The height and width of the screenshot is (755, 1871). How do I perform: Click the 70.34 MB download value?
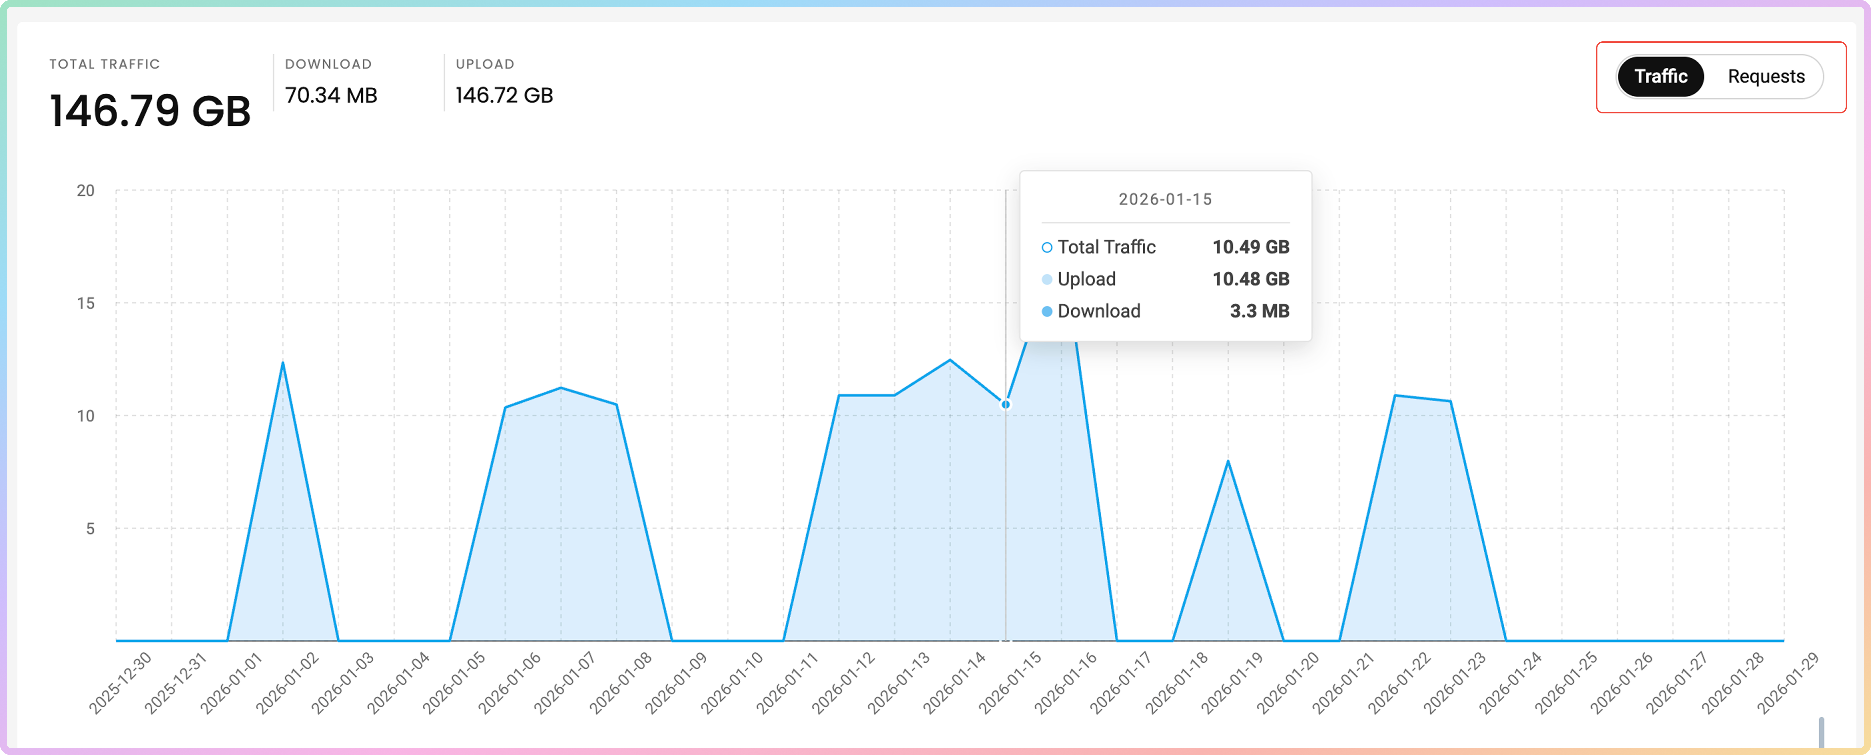(x=331, y=95)
